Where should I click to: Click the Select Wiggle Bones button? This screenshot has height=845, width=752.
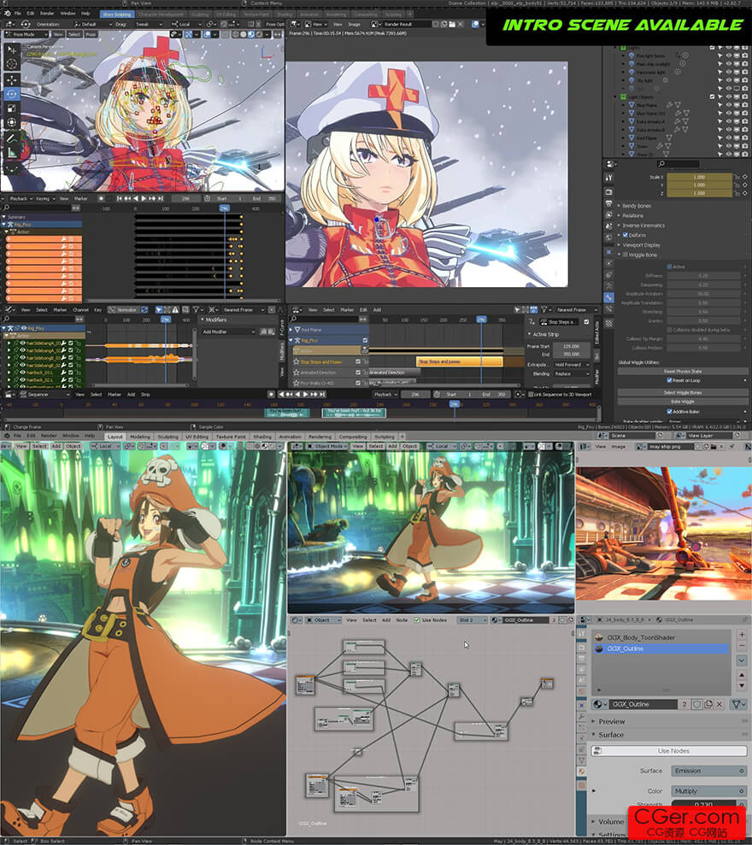(x=683, y=392)
